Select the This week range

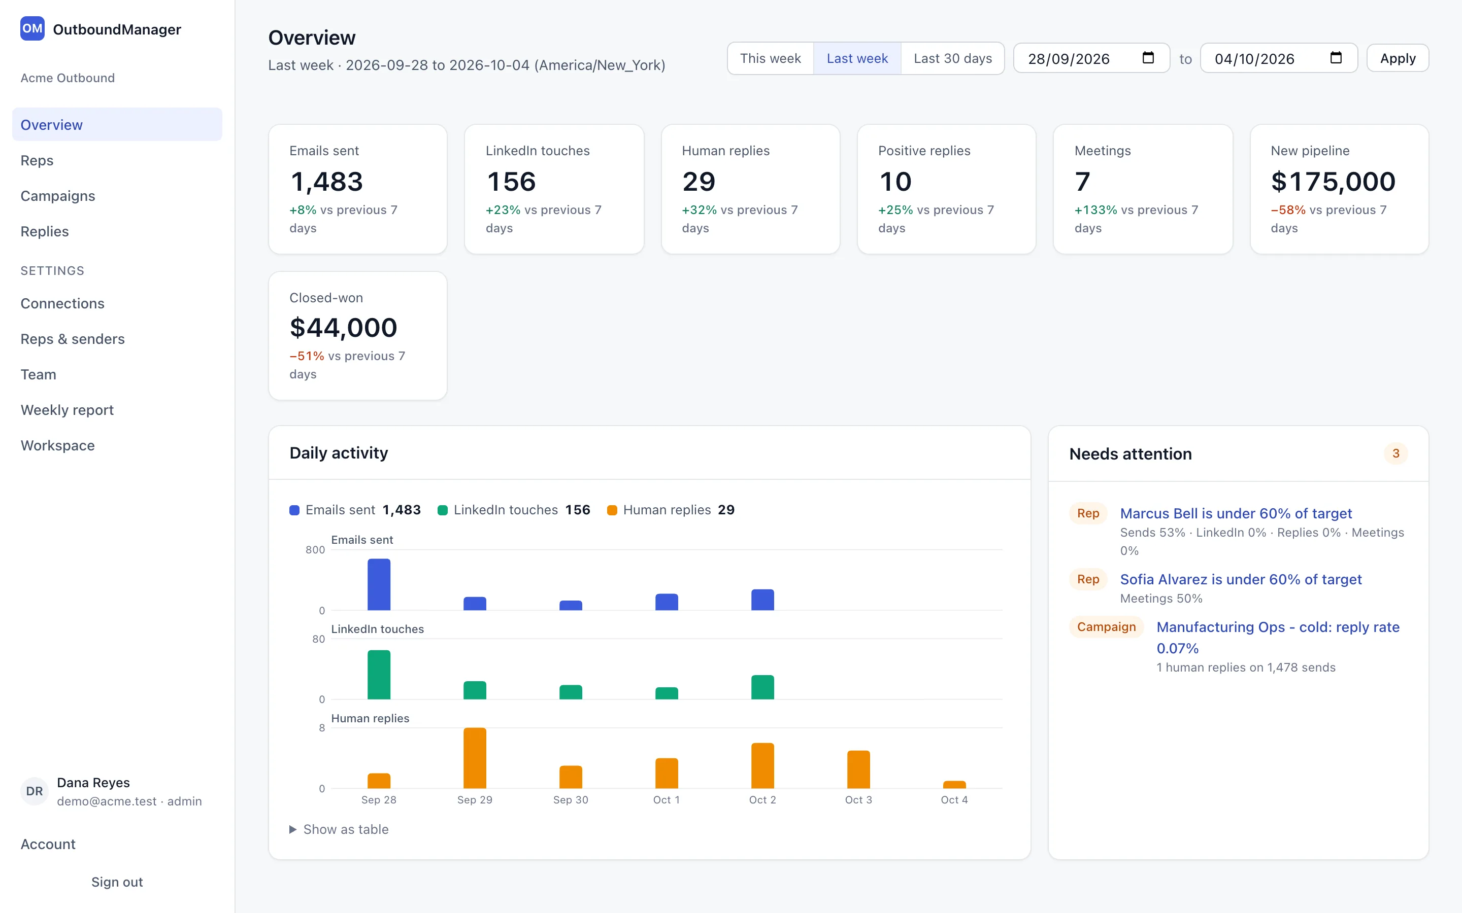point(770,58)
